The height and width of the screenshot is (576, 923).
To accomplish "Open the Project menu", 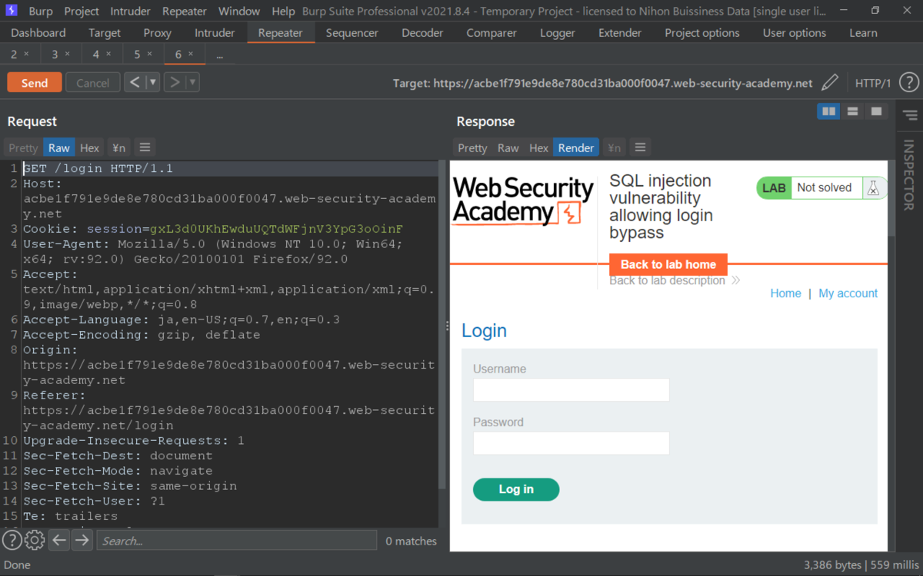I will click(x=82, y=12).
